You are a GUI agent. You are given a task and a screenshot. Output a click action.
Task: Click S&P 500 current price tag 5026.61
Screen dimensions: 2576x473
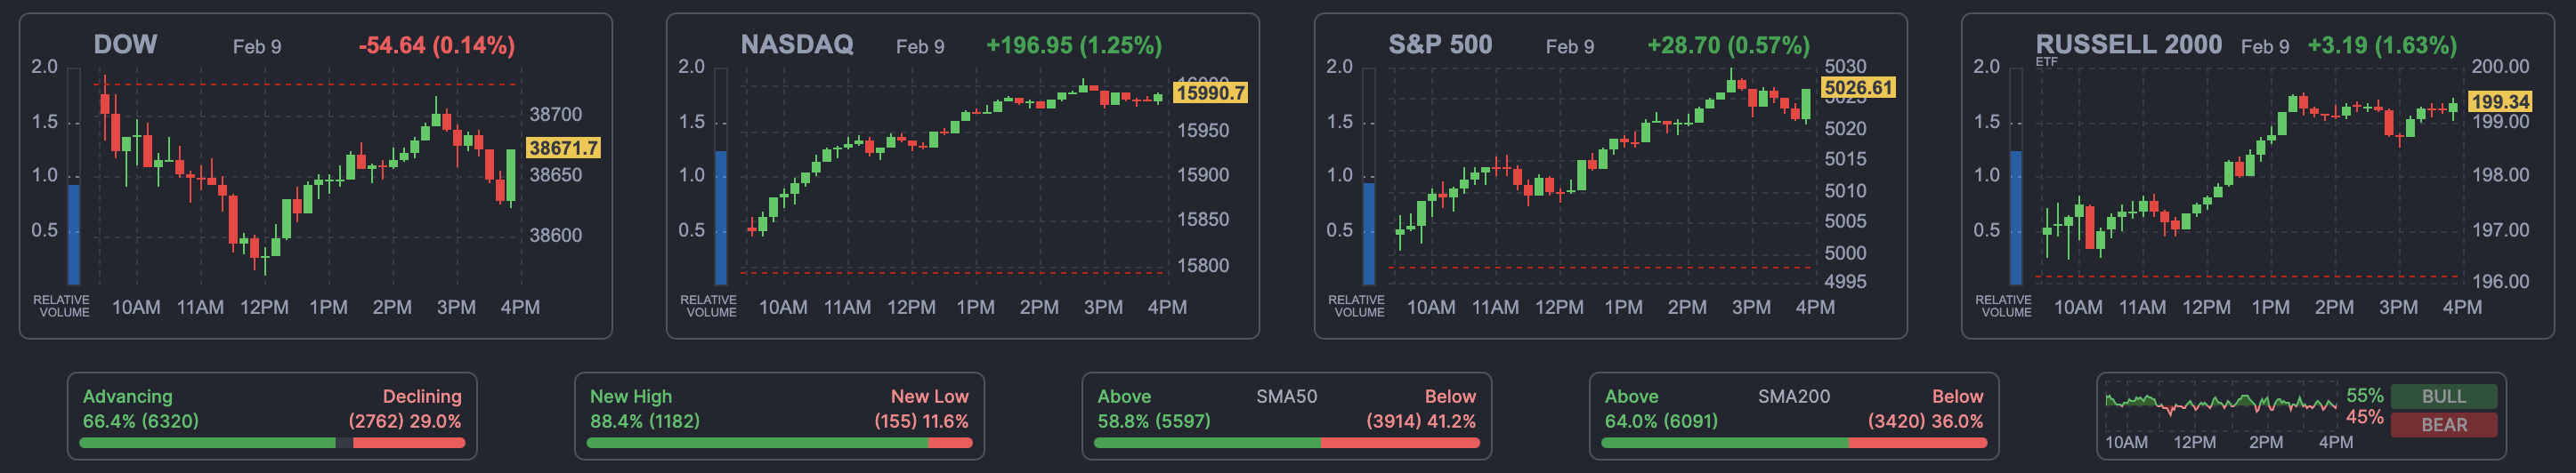pyautogui.click(x=1858, y=88)
